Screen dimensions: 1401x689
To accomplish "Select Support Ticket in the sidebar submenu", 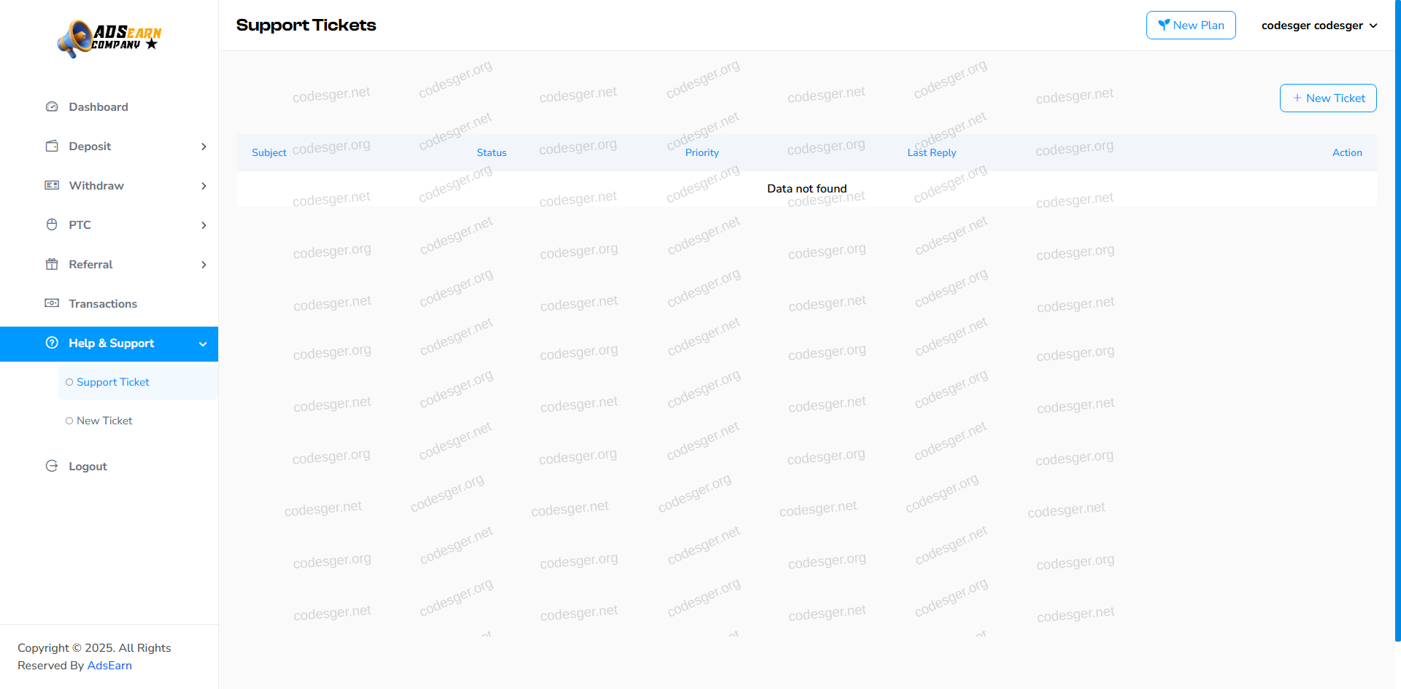I will coord(113,382).
